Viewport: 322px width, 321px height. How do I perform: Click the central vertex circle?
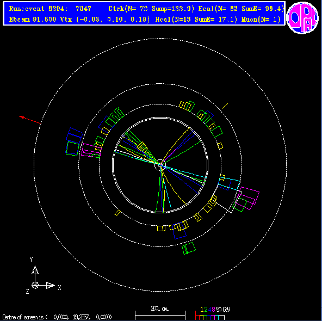coord(160,165)
